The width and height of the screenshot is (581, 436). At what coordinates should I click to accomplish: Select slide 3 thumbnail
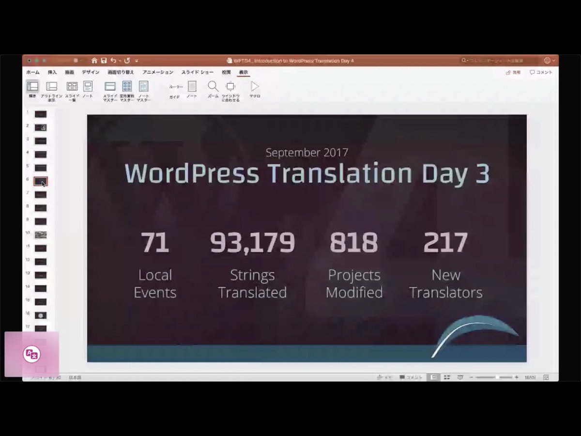click(x=41, y=141)
